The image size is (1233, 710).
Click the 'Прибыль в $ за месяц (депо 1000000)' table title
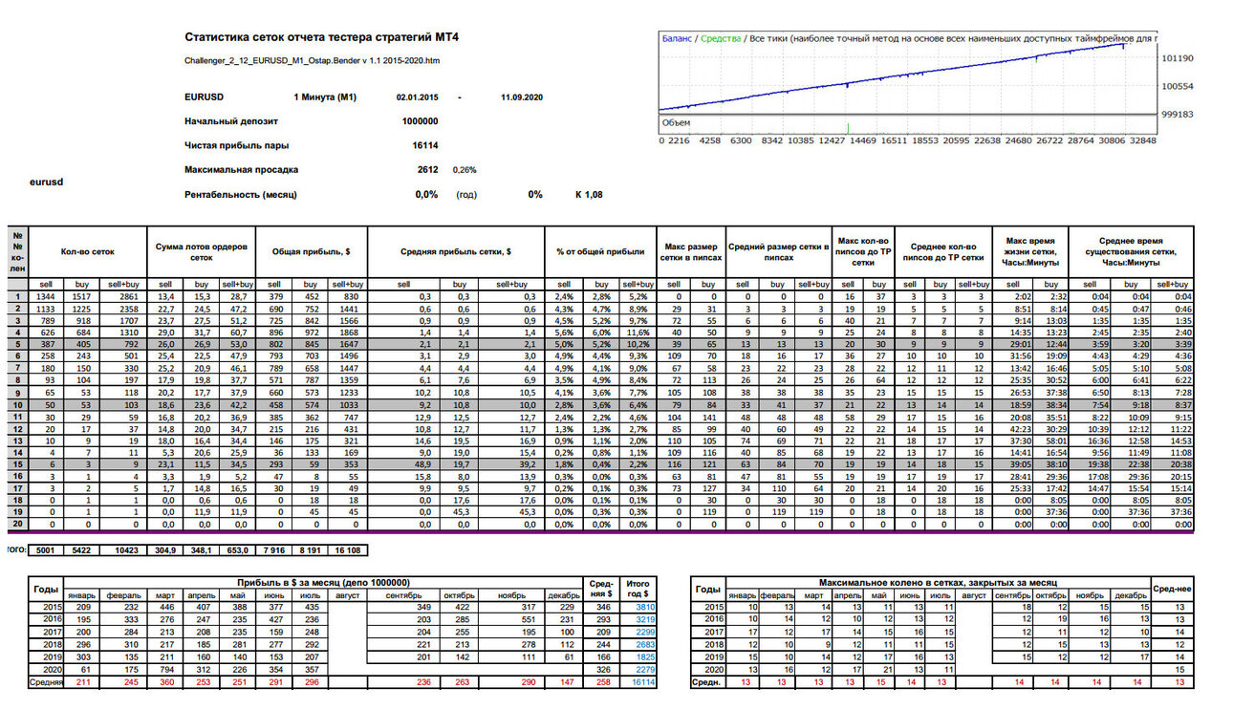pyautogui.click(x=321, y=583)
